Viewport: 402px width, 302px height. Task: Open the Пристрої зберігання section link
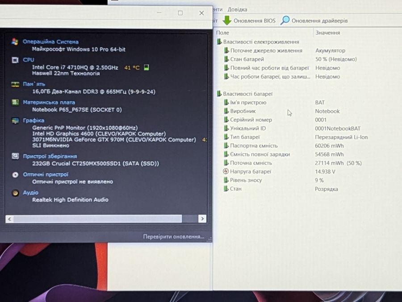pyautogui.click(x=50, y=156)
